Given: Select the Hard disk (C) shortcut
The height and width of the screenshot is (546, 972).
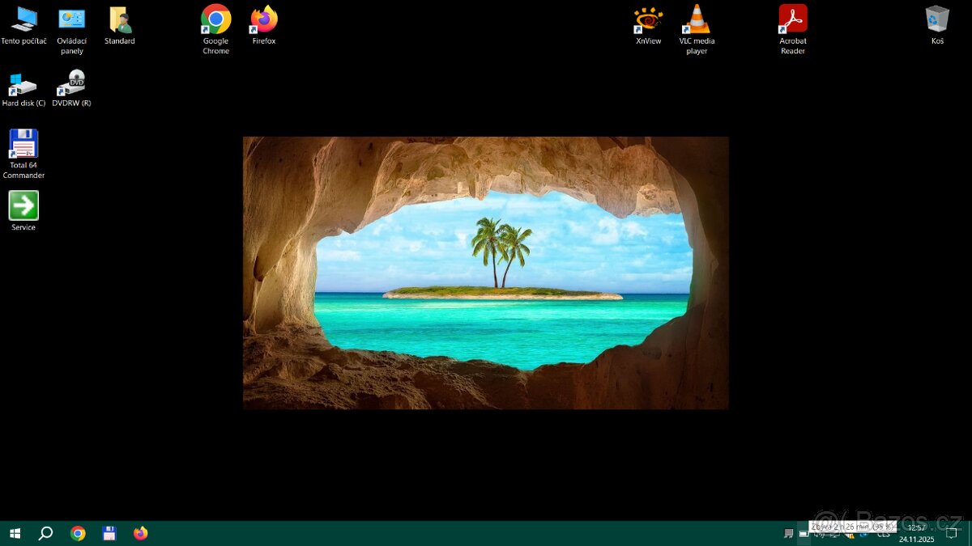Looking at the screenshot, I should pos(23,85).
